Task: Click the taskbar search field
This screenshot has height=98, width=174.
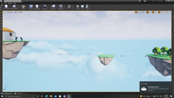Action: click(20, 96)
